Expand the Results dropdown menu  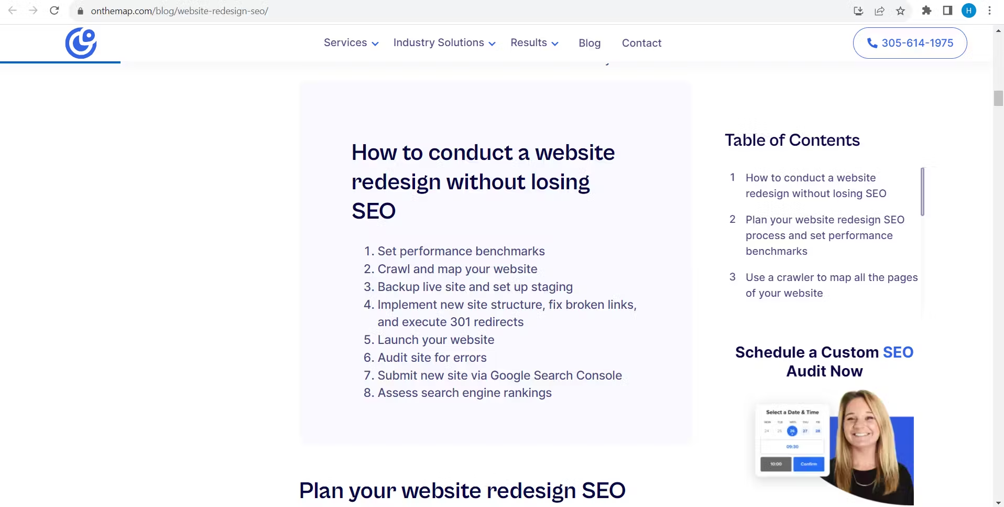[x=534, y=43]
